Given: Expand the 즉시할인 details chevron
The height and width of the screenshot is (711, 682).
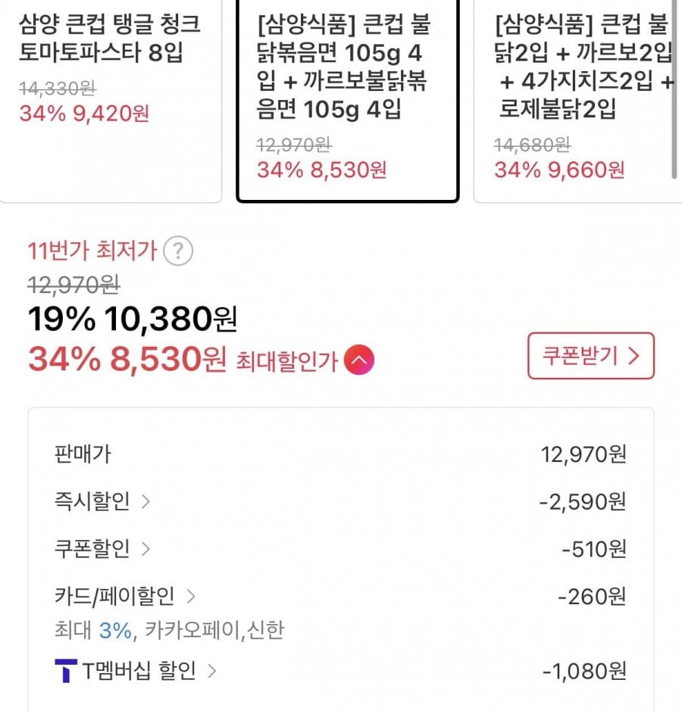Looking at the screenshot, I should pos(145,501).
